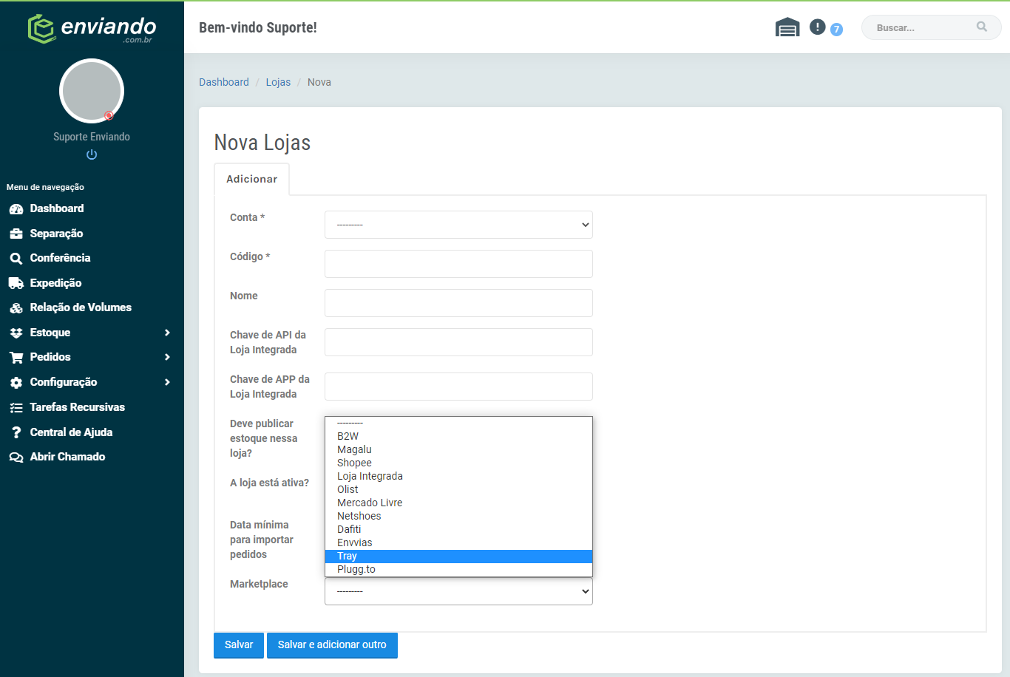Viewport: 1010px width, 677px height.
Task: Follow the Lojas breadcrumb link
Action: pos(278,82)
